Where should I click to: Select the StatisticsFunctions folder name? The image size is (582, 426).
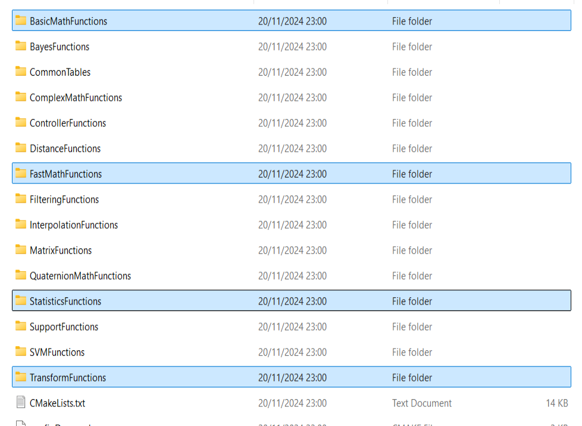65,301
